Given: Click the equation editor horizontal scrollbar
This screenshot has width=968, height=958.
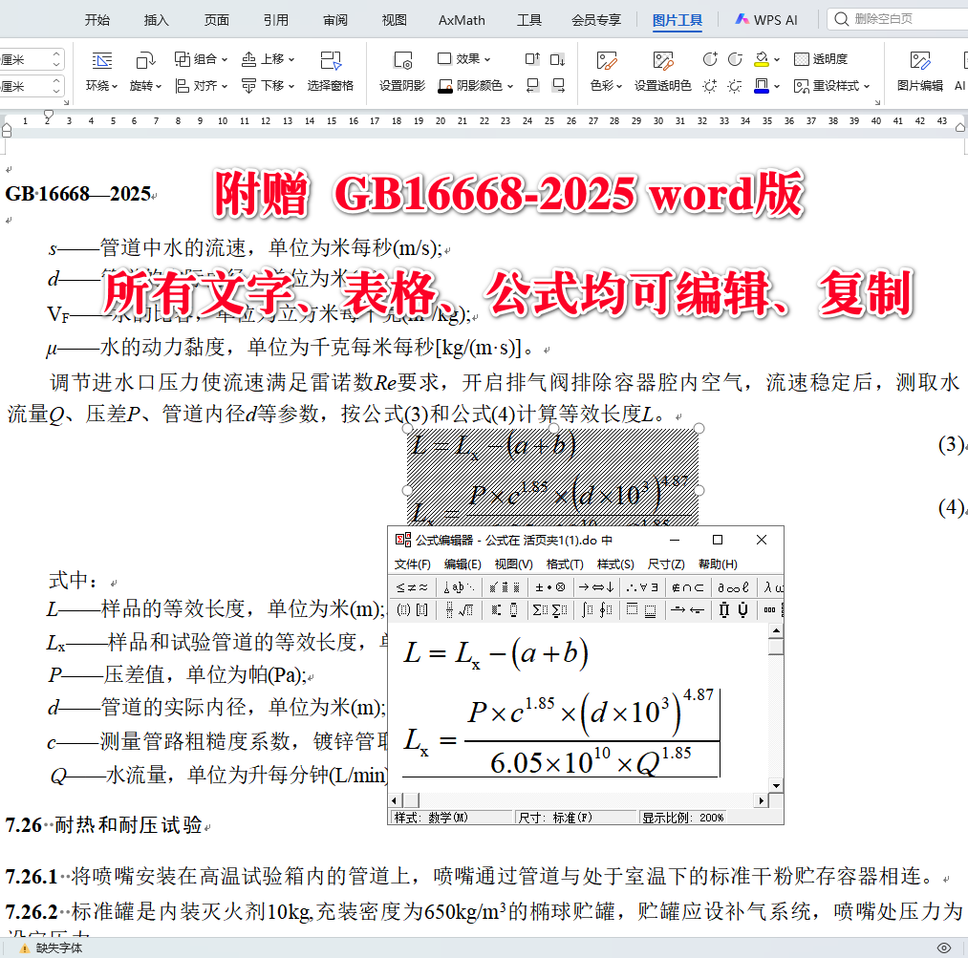Looking at the screenshot, I should point(573,800).
